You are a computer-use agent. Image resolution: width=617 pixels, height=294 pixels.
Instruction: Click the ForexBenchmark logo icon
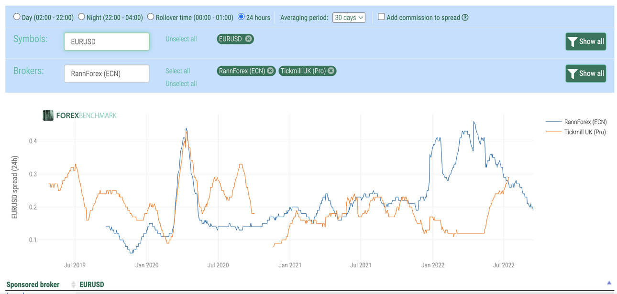pos(48,115)
